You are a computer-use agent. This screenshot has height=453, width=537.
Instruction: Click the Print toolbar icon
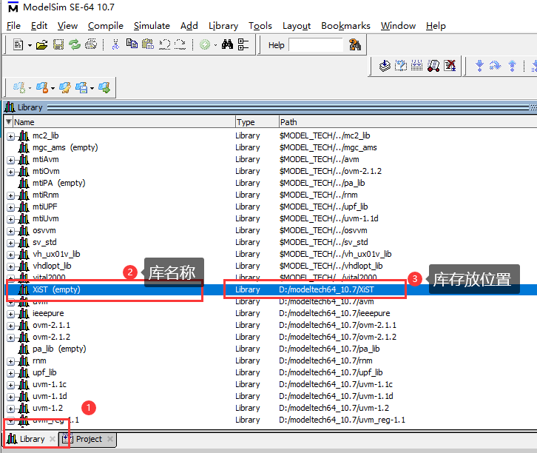point(91,44)
